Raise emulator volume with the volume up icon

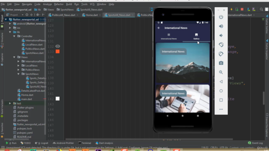tap(221, 26)
